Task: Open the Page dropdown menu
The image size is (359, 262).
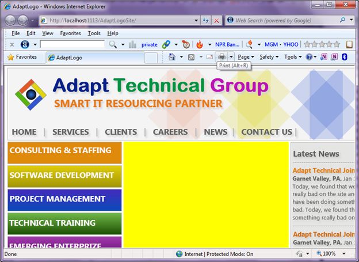Action: (246, 57)
